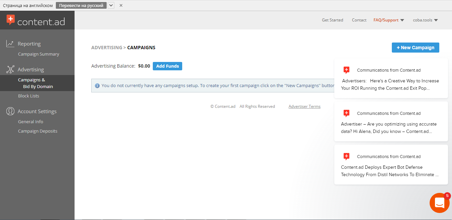Screen dimensions: 452x220
Task: Open the optimizing using accurate data notification
Action: [391, 122]
